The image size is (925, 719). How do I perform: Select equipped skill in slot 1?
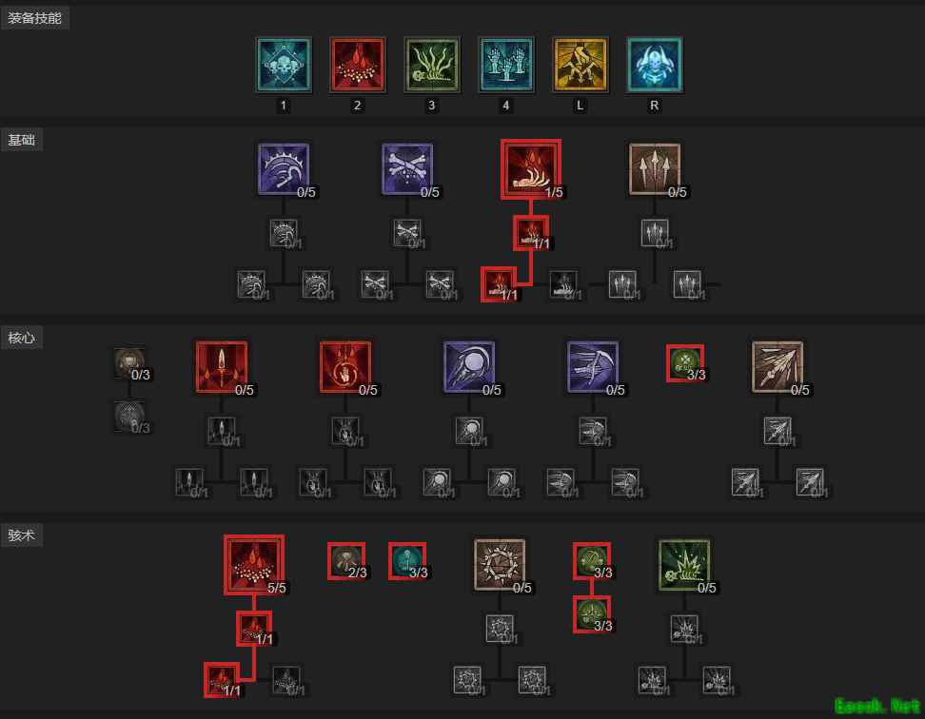click(x=284, y=65)
